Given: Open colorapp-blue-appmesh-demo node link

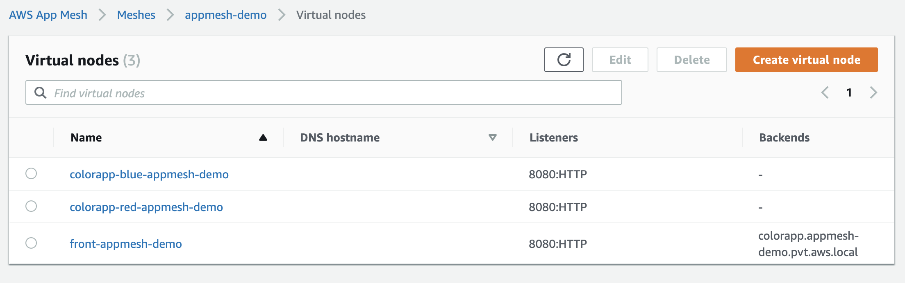Looking at the screenshot, I should 149,175.
